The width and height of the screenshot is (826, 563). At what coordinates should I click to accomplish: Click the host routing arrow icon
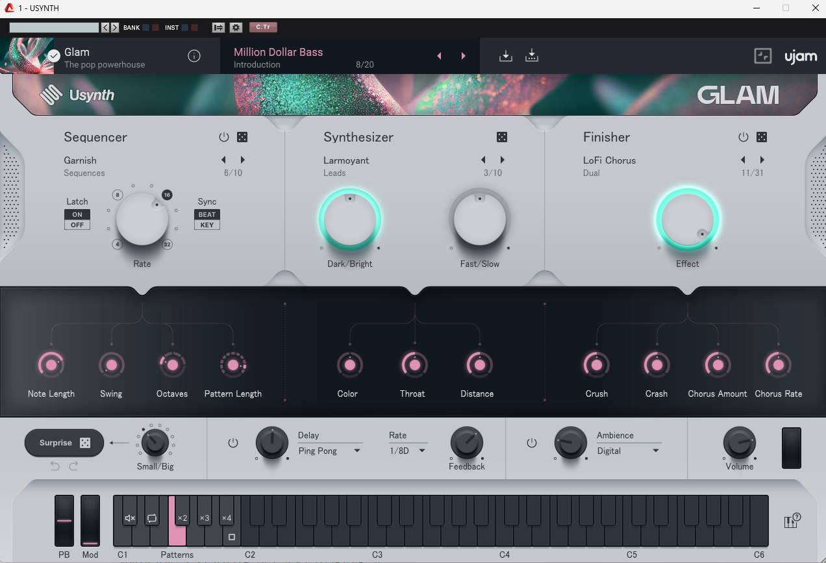pyautogui.click(x=218, y=27)
